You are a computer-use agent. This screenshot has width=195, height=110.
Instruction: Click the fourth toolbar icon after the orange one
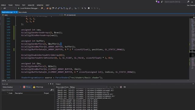56,8
